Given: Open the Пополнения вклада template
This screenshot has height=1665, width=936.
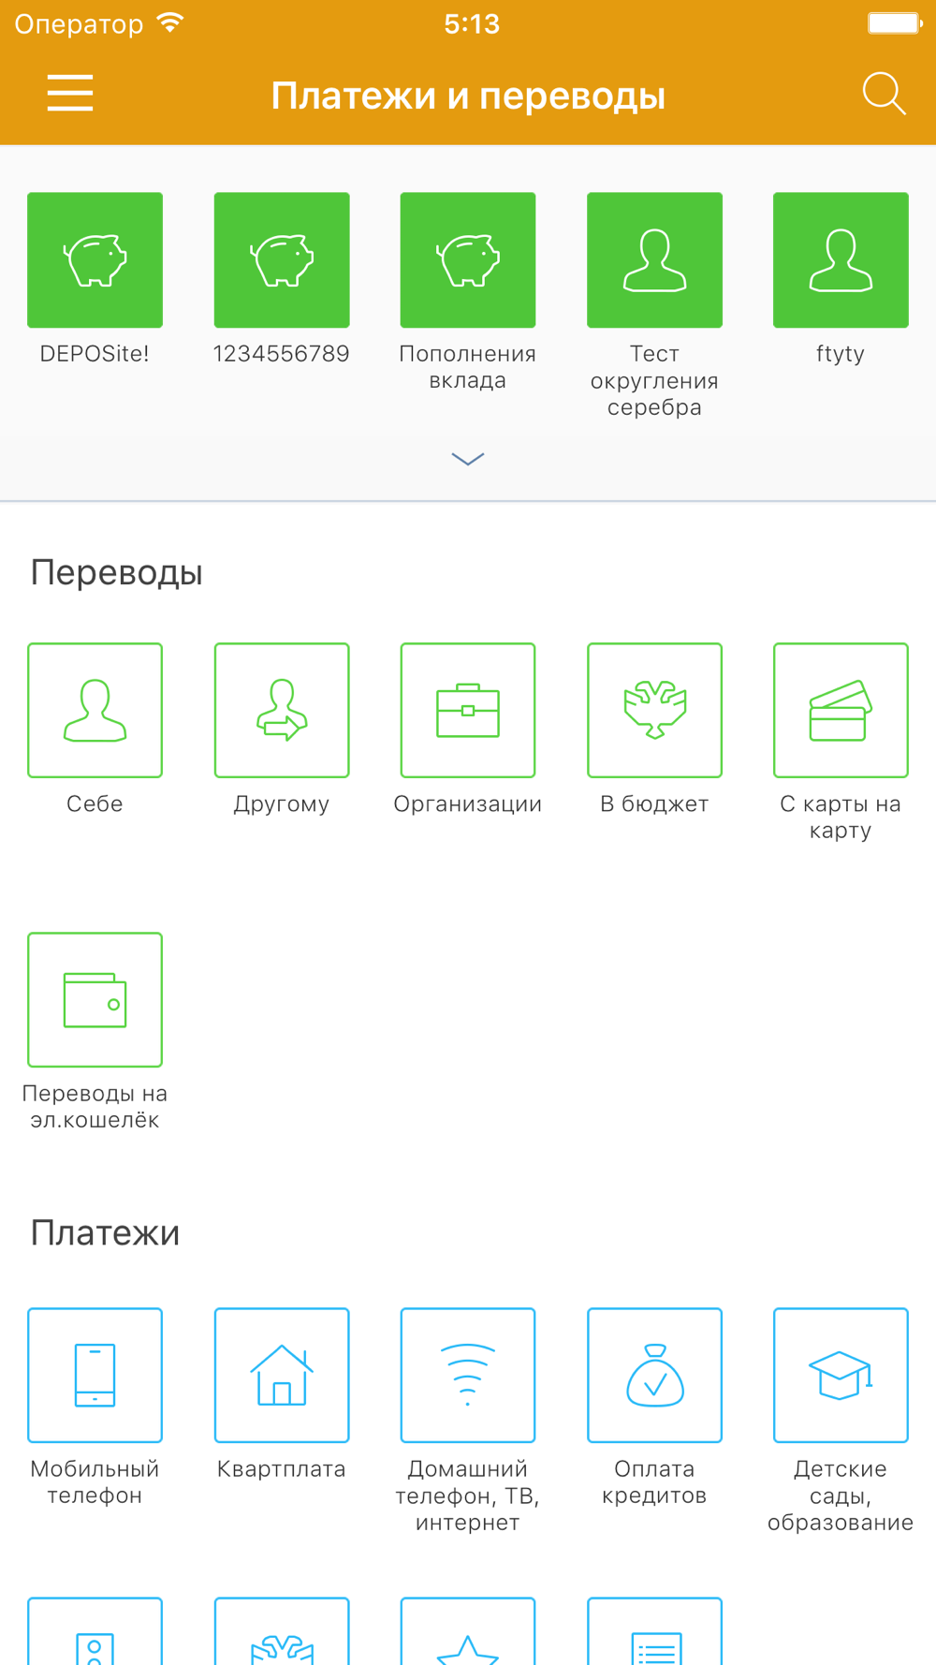Looking at the screenshot, I should point(468,260).
